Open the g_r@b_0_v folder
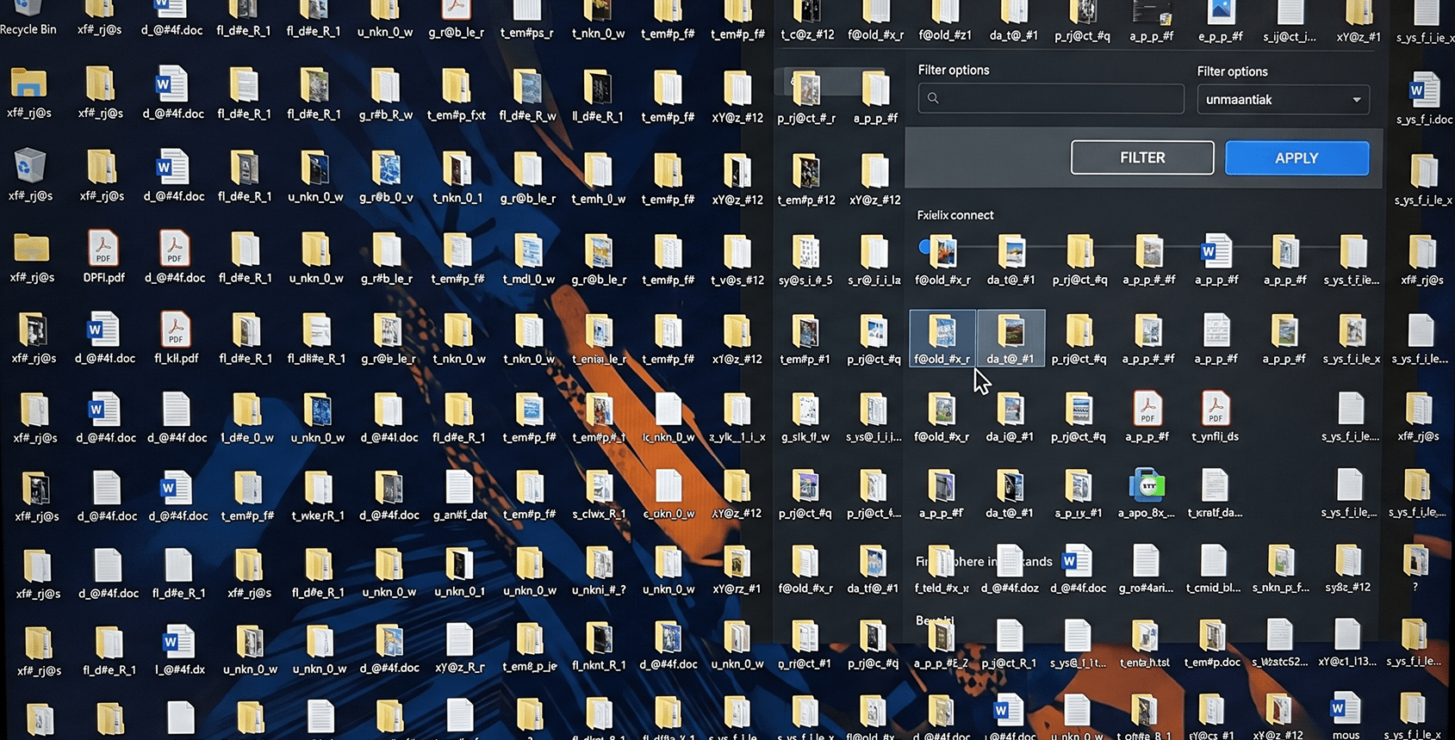1455x740 pixels. pos(385,170)
